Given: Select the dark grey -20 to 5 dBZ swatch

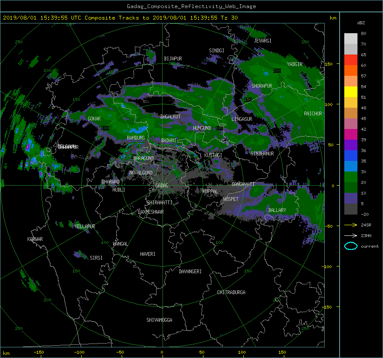Looking at the screenshot, I should point(351,209).
